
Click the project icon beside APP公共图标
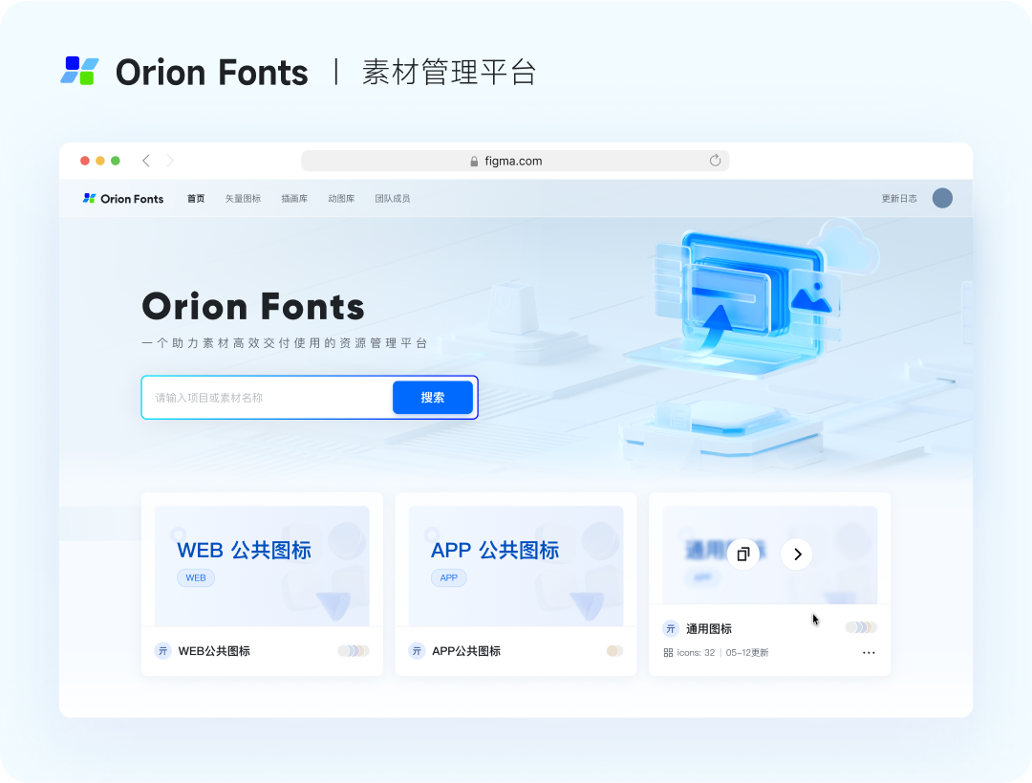(x=417, y=651)
